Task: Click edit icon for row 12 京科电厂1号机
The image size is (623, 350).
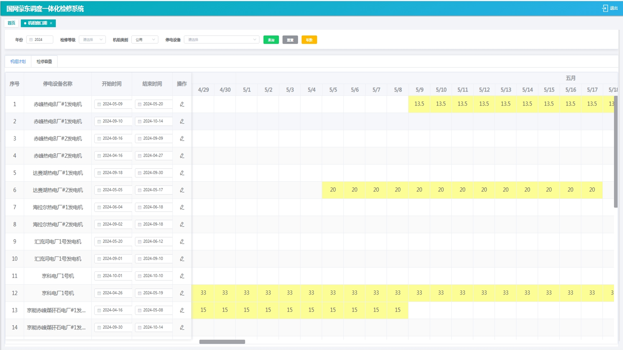Action: click(x=182, y=293)
